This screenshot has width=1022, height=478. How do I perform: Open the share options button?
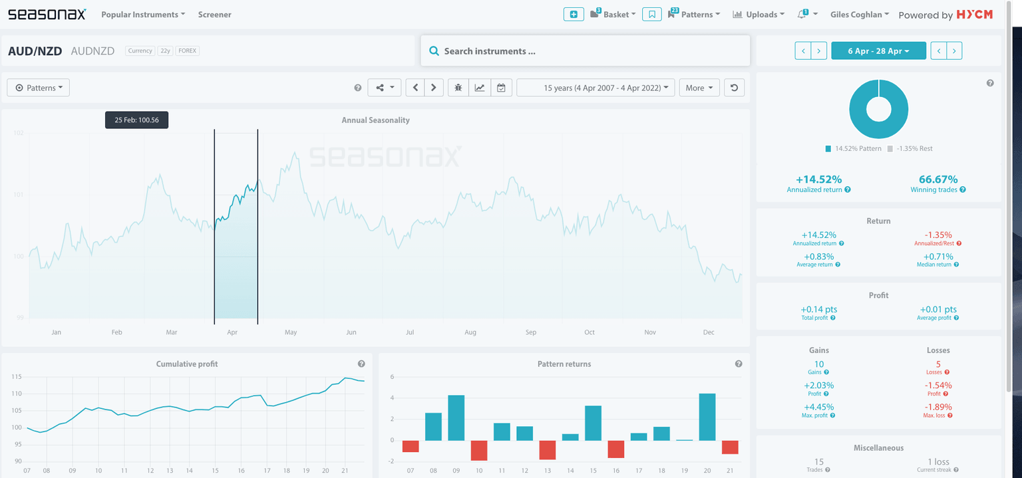point(385,88)
